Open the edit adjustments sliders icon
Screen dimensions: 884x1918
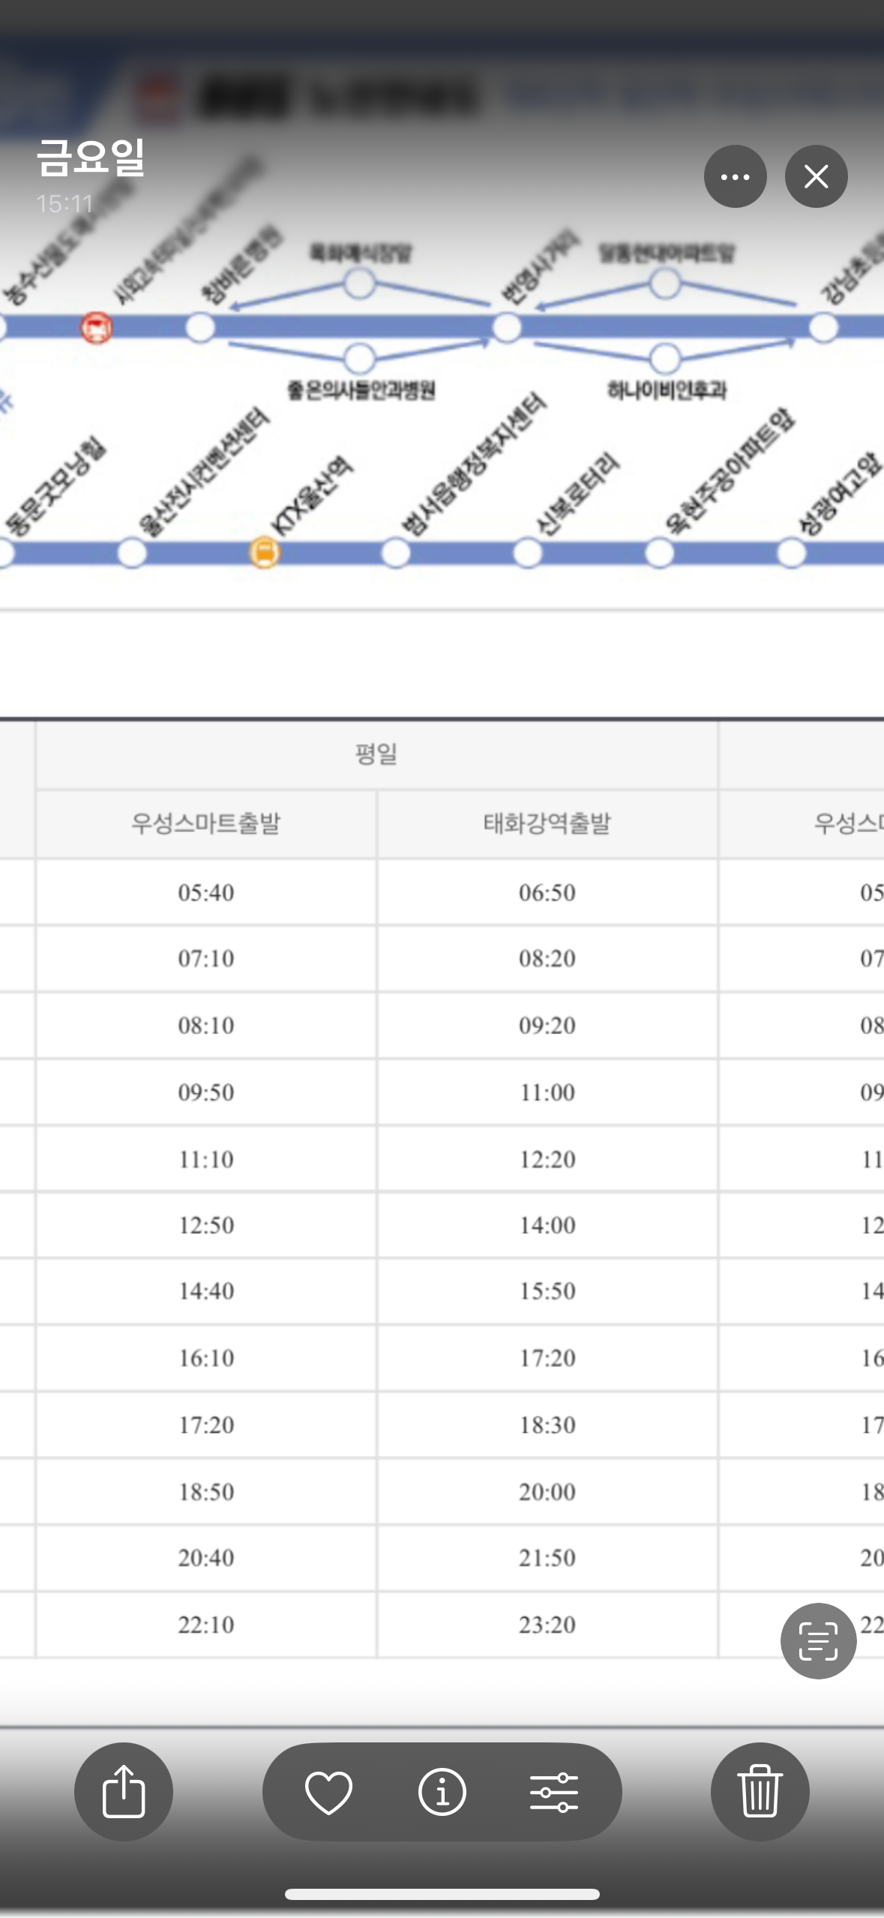click(553, 1791)
